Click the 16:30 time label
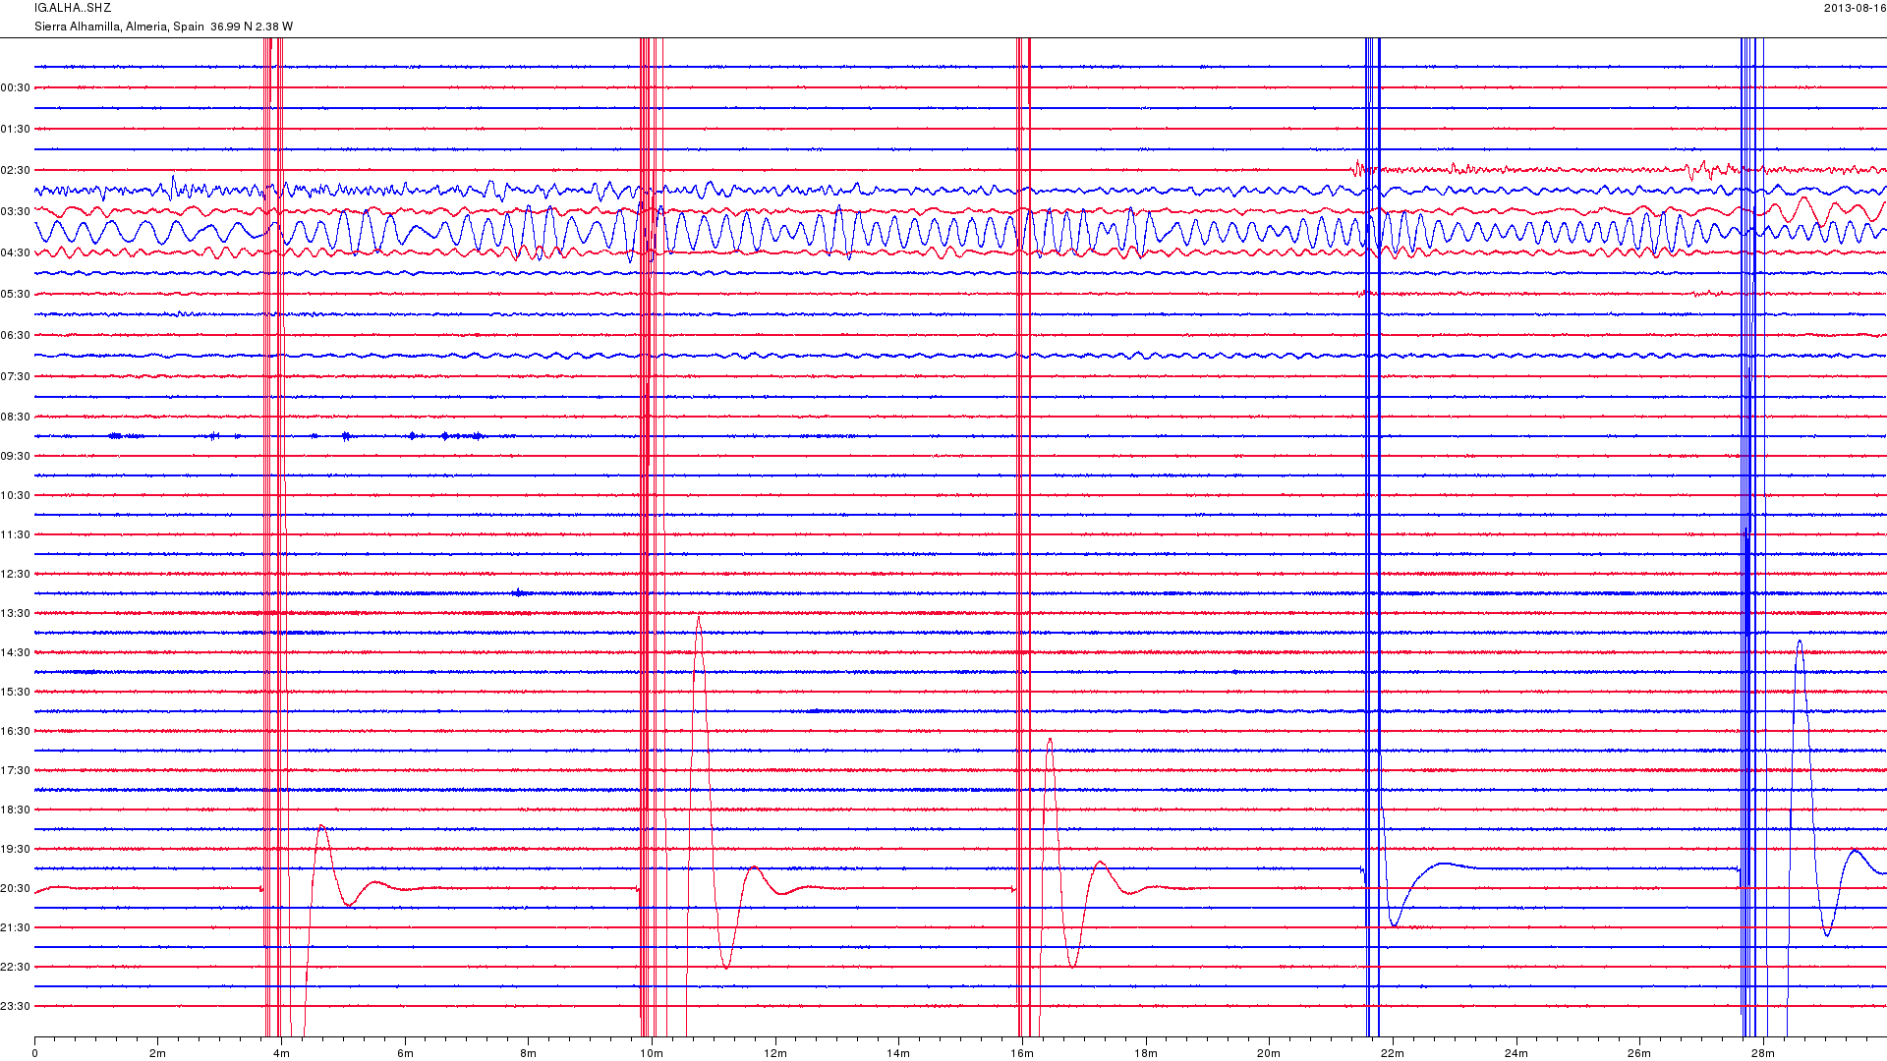Viewport: 1887px width, 1061px height. pos(16,731)
